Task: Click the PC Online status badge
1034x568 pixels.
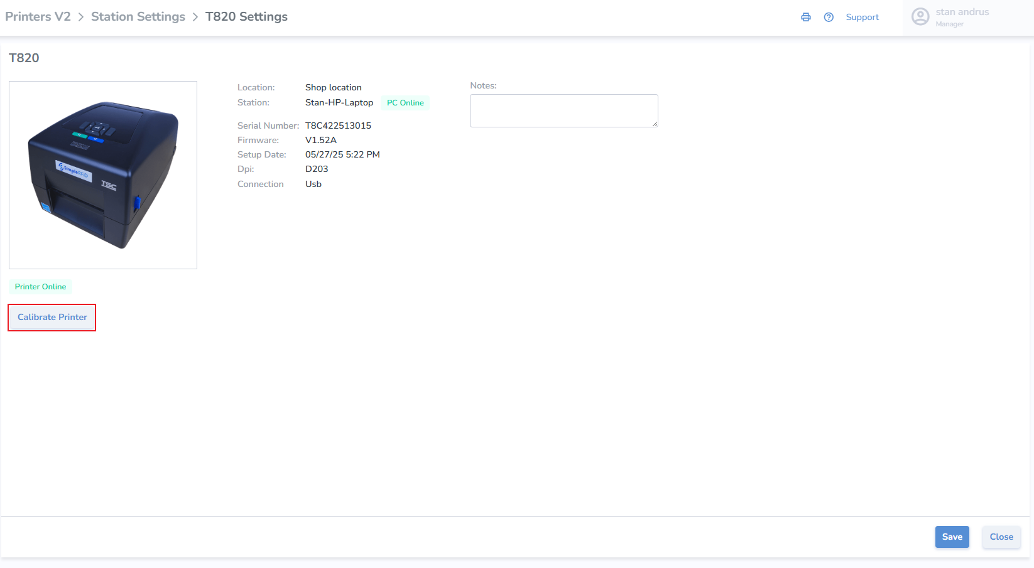Action: pos(405,103)
